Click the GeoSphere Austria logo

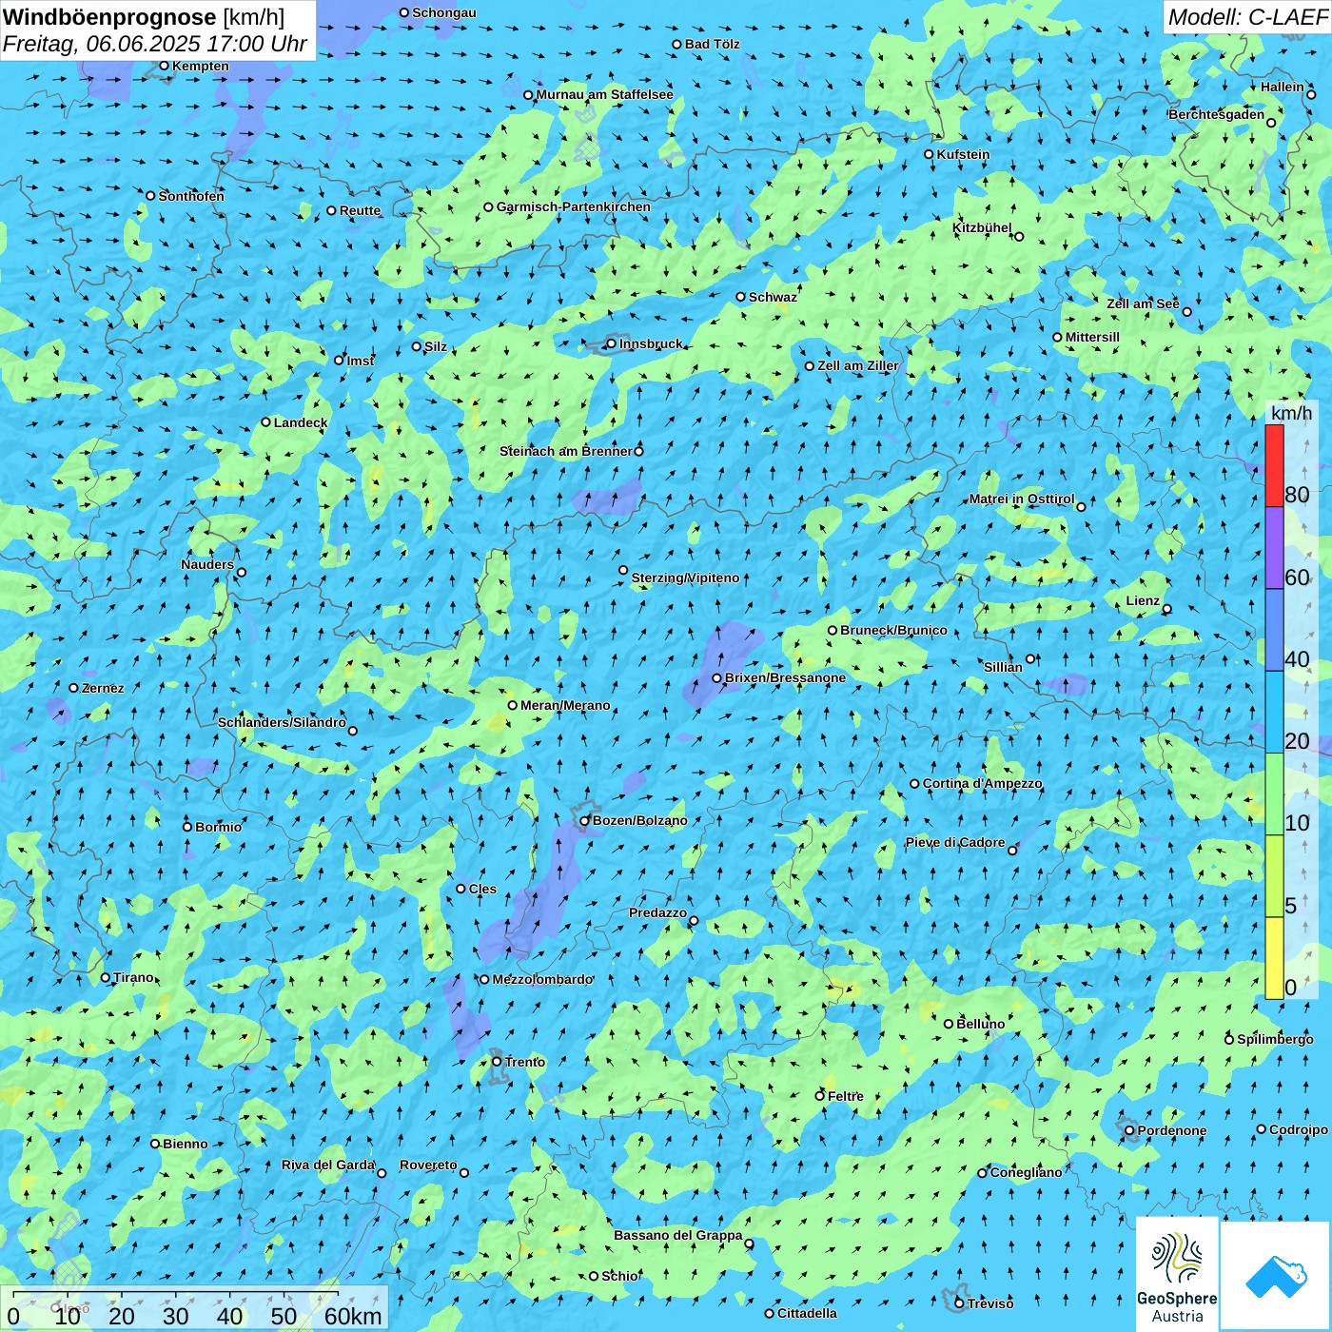click(1177, 1275)
